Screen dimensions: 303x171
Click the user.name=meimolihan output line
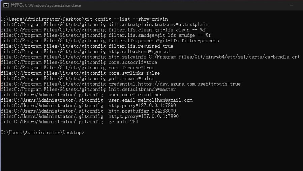[x=82, y=95]
